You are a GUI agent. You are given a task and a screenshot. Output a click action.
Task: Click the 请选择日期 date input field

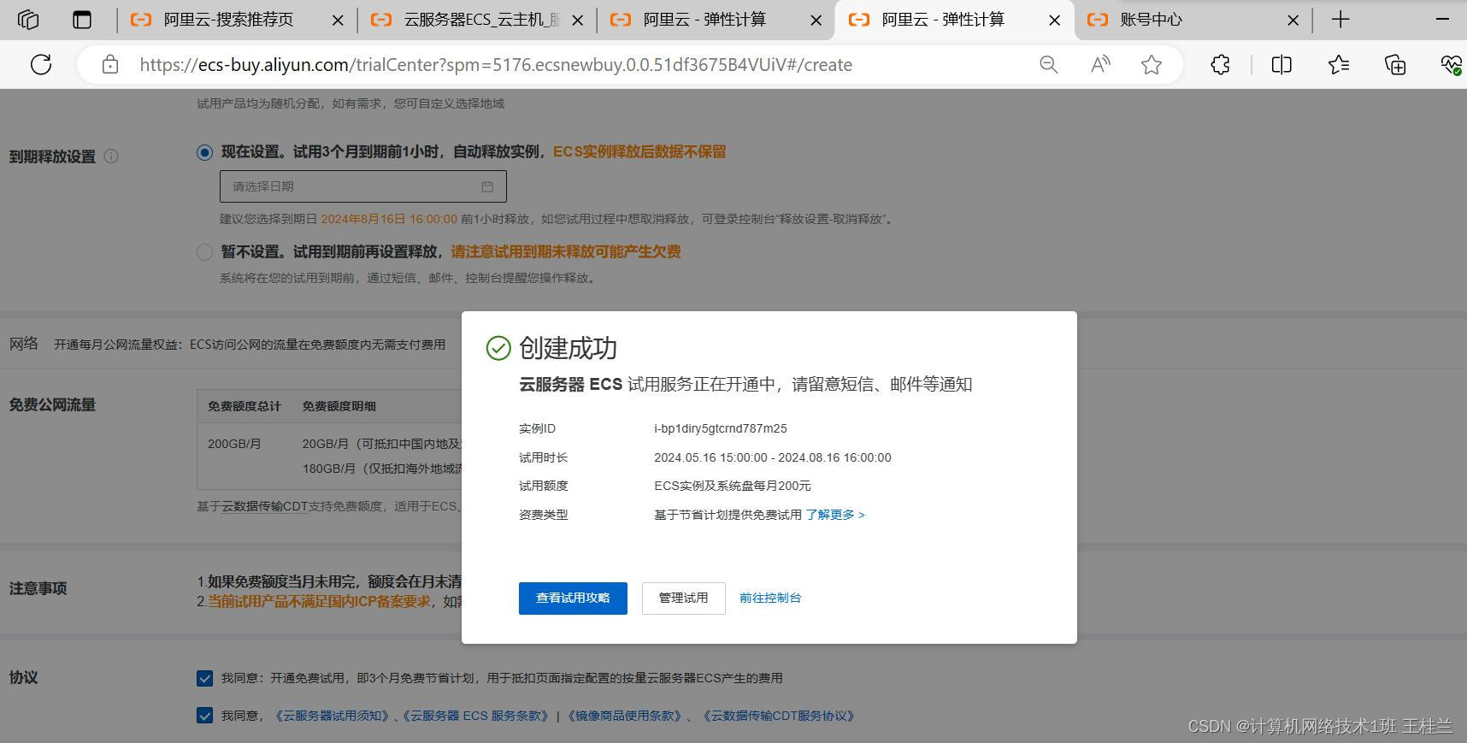pos(363,186)
